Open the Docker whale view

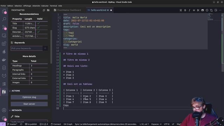pyautogui.click(x=4, y=60)
